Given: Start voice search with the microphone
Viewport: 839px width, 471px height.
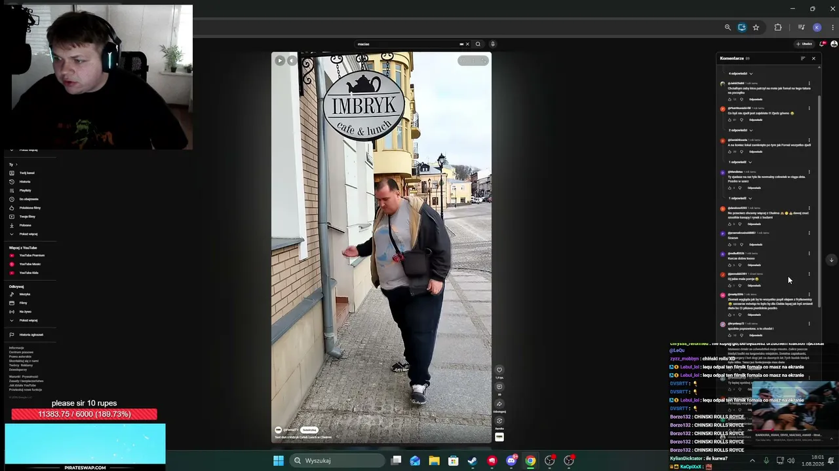Looking at the screenshot, I should [x=493, y=44].
